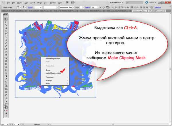Choose Make Clipping Mask from context menu
Screen dimensions: 172x126
coord(53,73)
